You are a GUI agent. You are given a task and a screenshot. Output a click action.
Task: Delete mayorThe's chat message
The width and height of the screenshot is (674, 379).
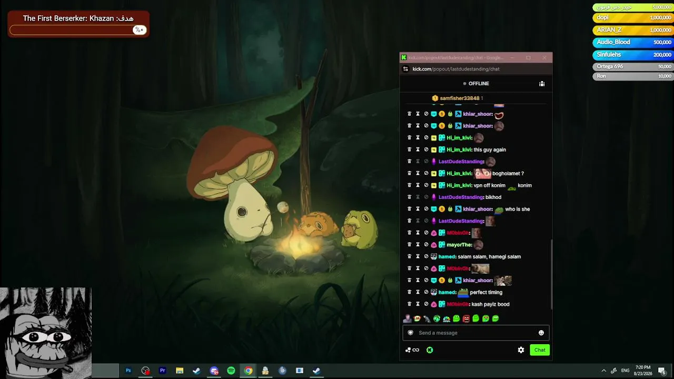pyautogui.click(x=410, y=245)
